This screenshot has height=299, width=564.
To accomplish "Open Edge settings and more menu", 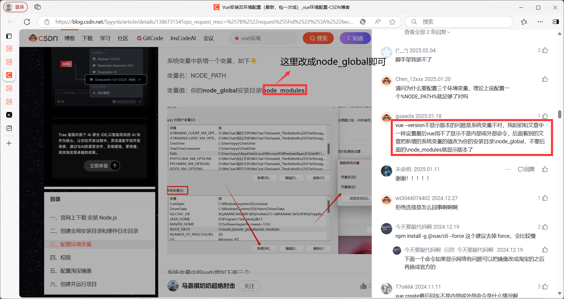I will [540, 22].
